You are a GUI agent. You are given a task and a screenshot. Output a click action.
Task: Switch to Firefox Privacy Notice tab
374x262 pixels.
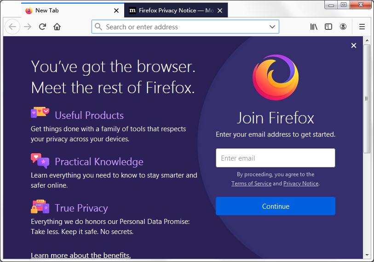coord(176,10)
